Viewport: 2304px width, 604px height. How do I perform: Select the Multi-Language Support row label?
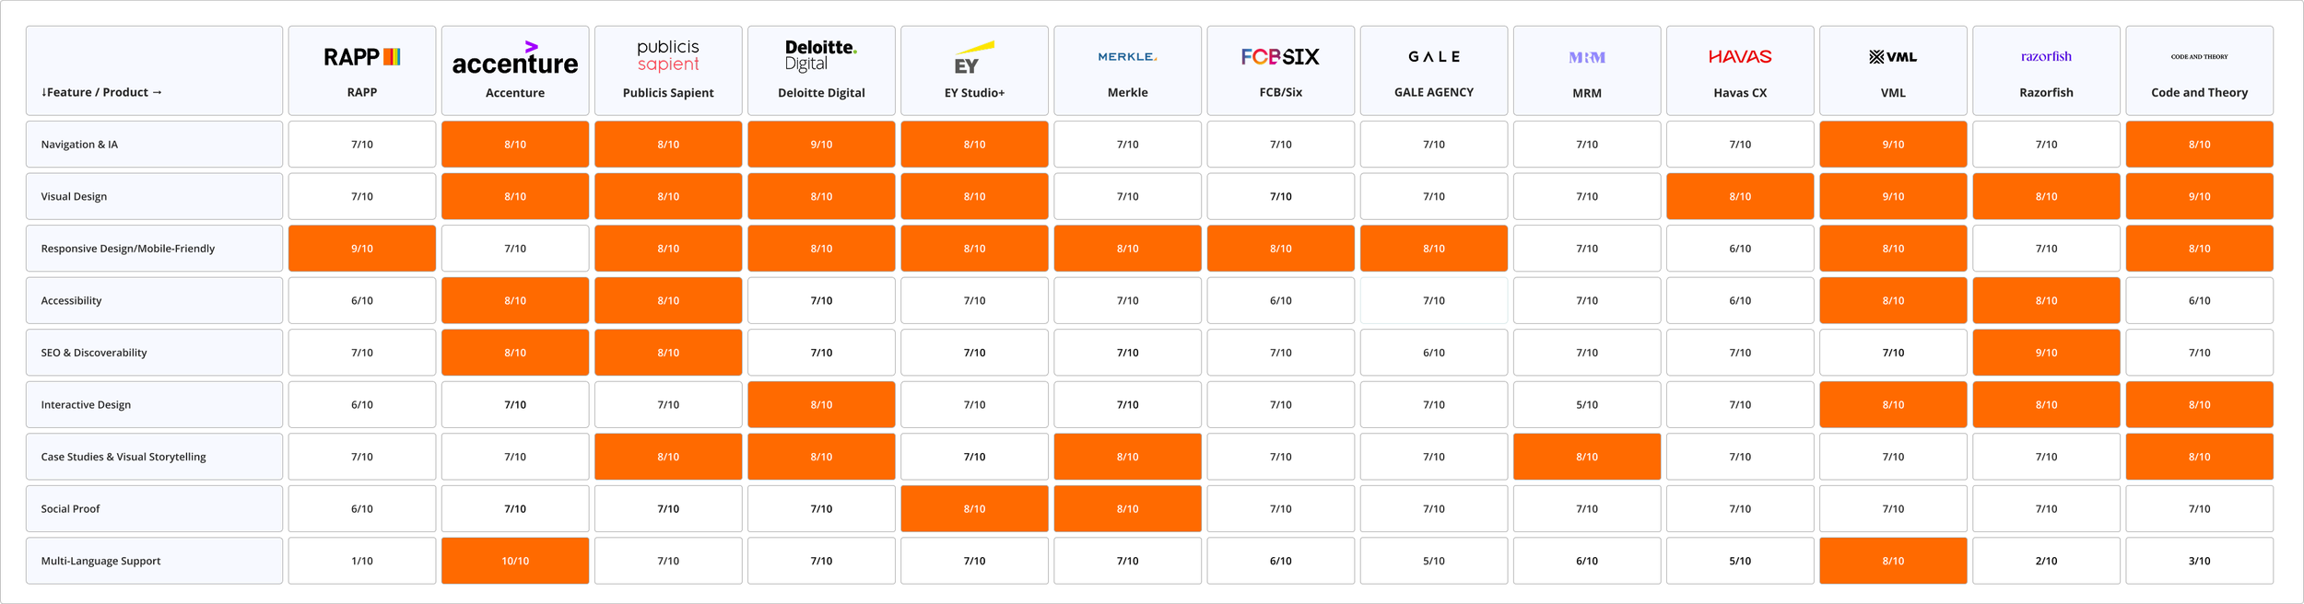(154, 561)
